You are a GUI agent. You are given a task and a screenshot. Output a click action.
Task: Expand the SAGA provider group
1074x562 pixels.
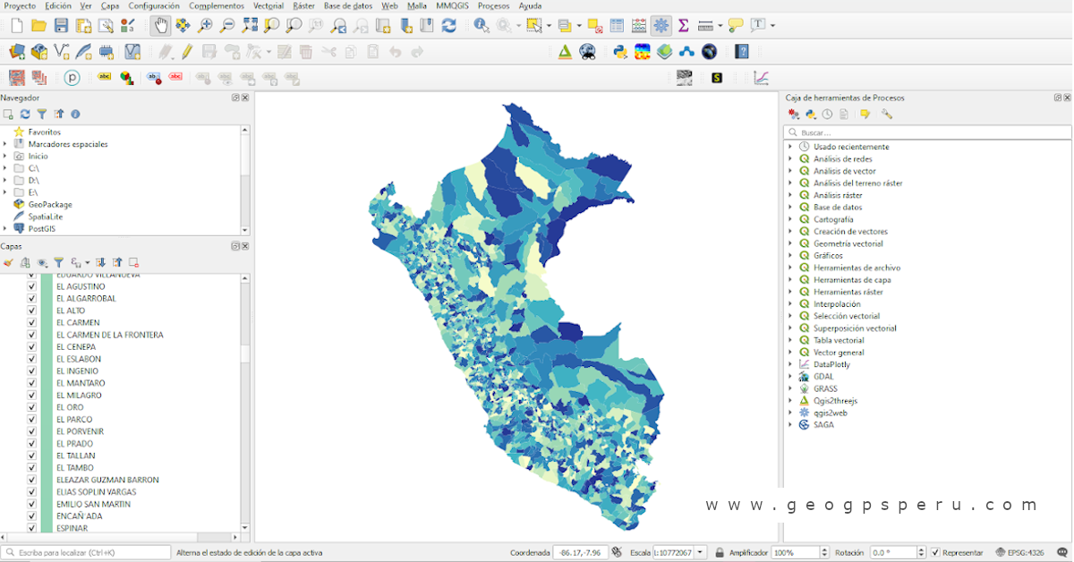[x=790, y=424]
